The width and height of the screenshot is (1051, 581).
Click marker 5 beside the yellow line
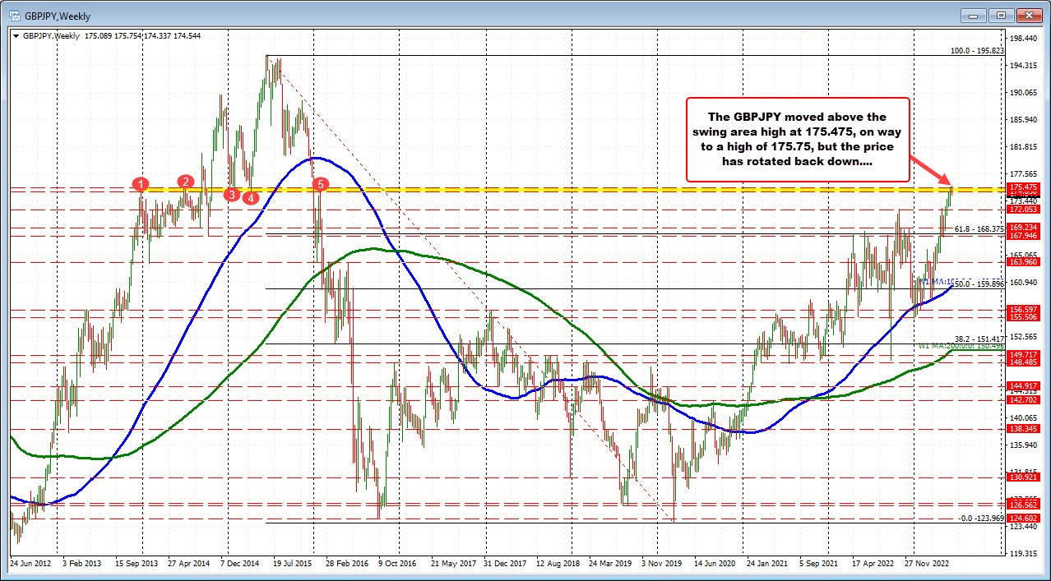click(x=320, y=185)
